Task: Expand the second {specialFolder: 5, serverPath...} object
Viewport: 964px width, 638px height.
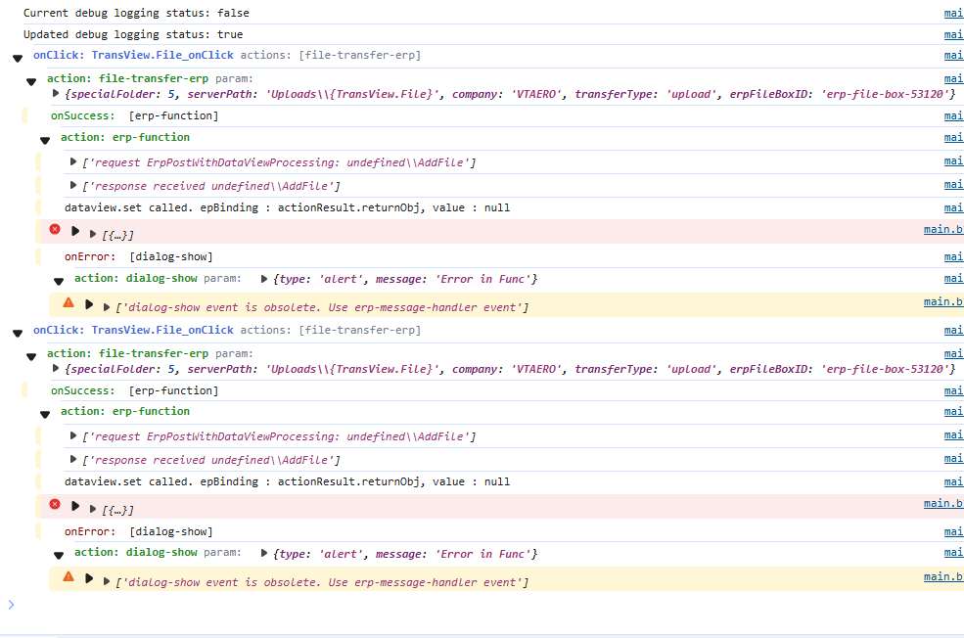Action: [x=56, y=368]
